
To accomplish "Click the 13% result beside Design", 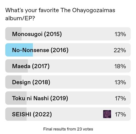I will pos(120,82).
